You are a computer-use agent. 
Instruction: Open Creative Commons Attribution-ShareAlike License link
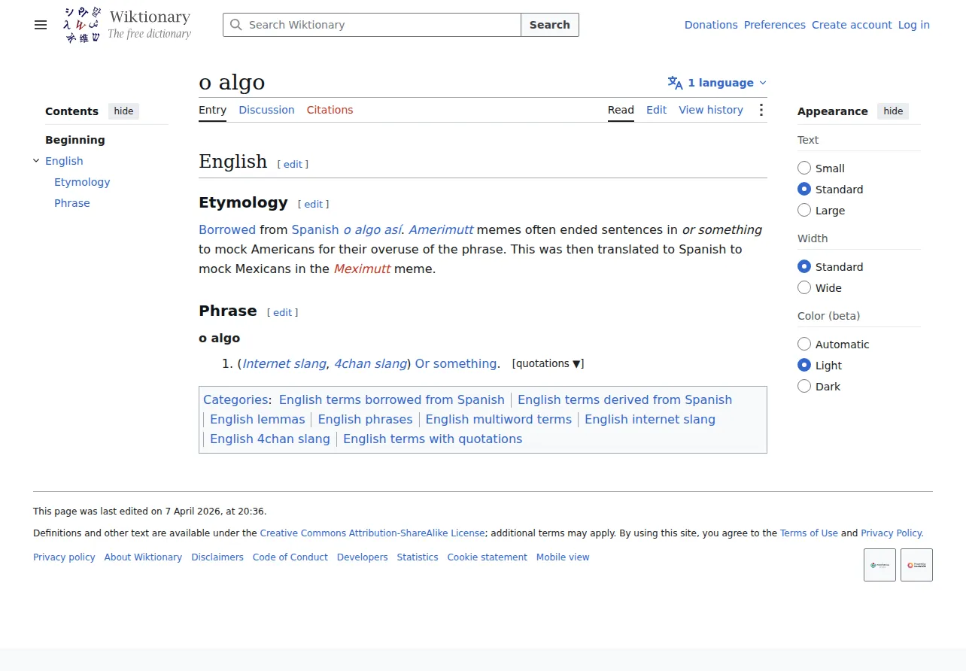[372, 533]
